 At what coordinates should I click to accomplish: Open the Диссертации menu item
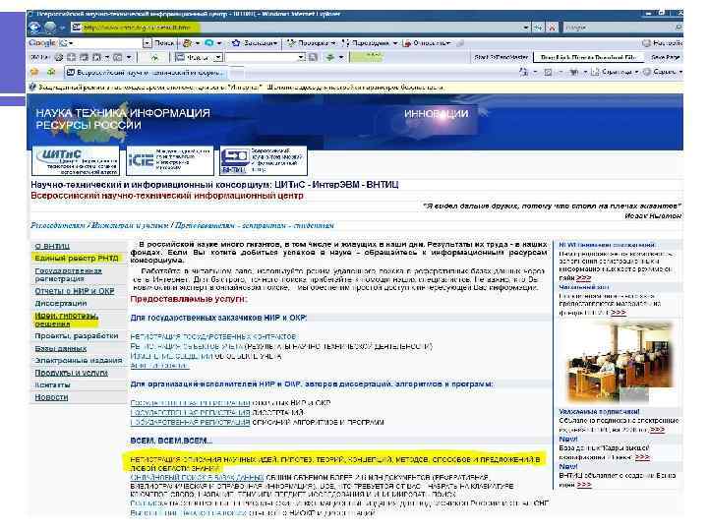pyautogui.click(x=61, y=303)
